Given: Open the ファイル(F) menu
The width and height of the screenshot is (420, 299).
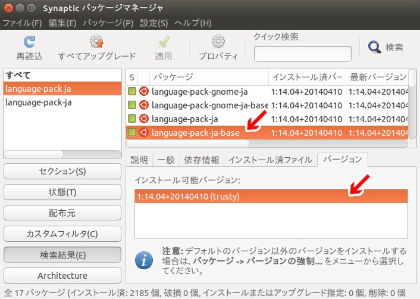Looking at the screenshot, I should [x=22, y=23].
